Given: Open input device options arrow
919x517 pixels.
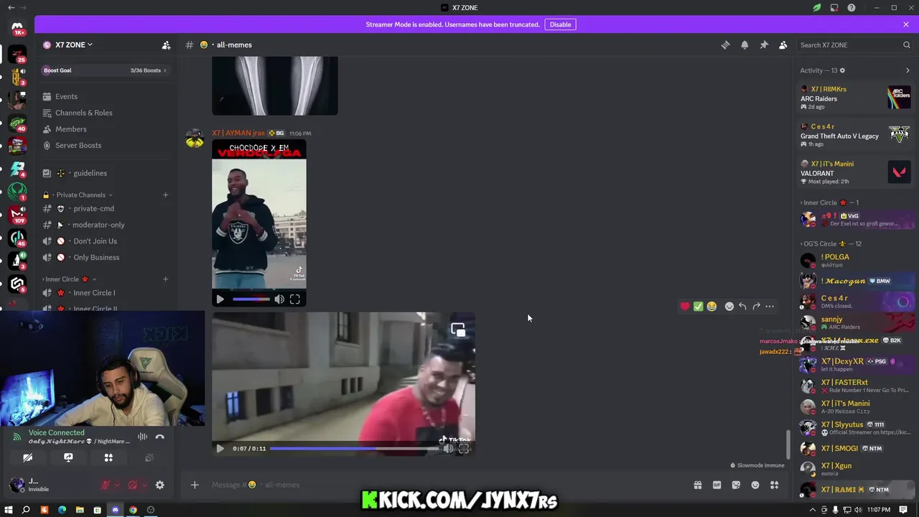Looking at the screenshot, I should (118, 485).
